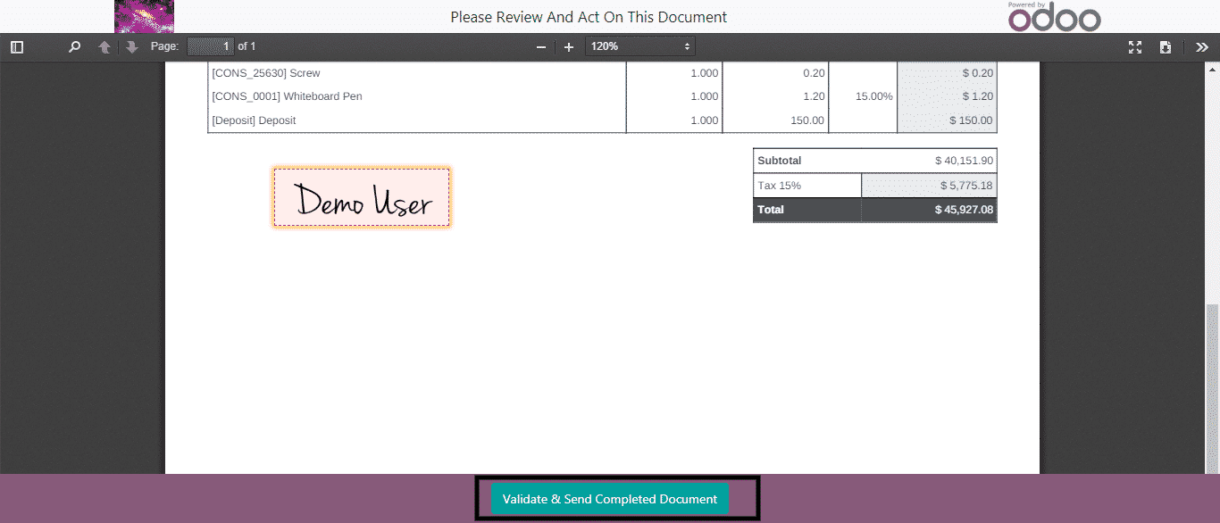Click Validate & Send Completed Document
This screenshot has width=1220, height=523.
coord(610,499)
